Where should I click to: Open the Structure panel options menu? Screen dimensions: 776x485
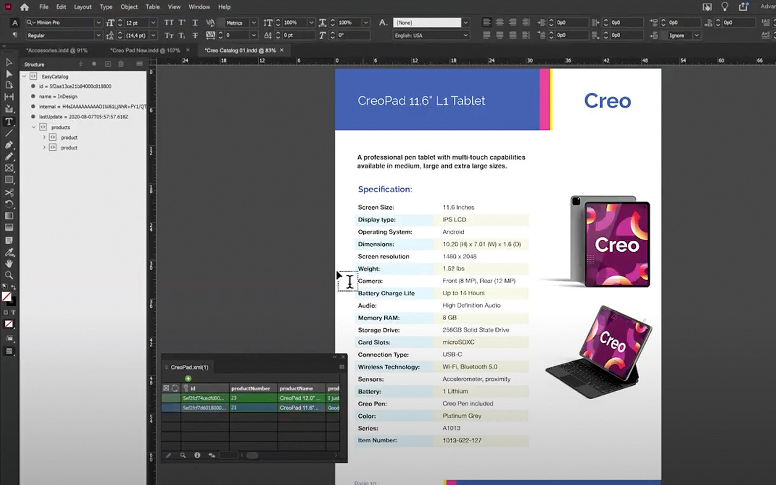[x=140, y=64]
